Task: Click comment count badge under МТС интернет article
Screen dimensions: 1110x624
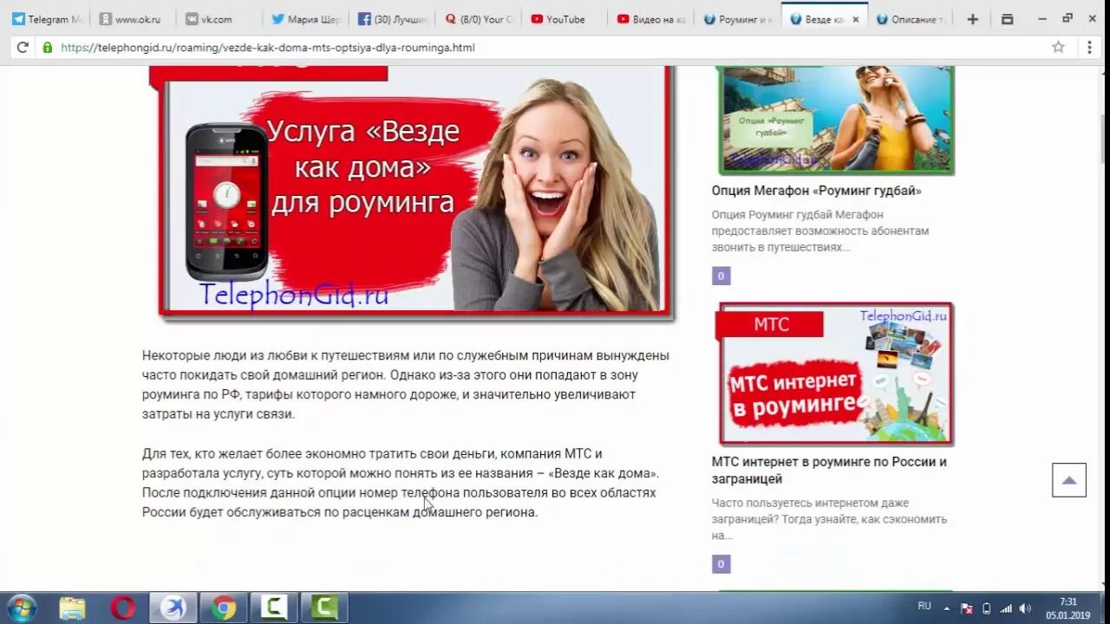Action: coord(721,564)
